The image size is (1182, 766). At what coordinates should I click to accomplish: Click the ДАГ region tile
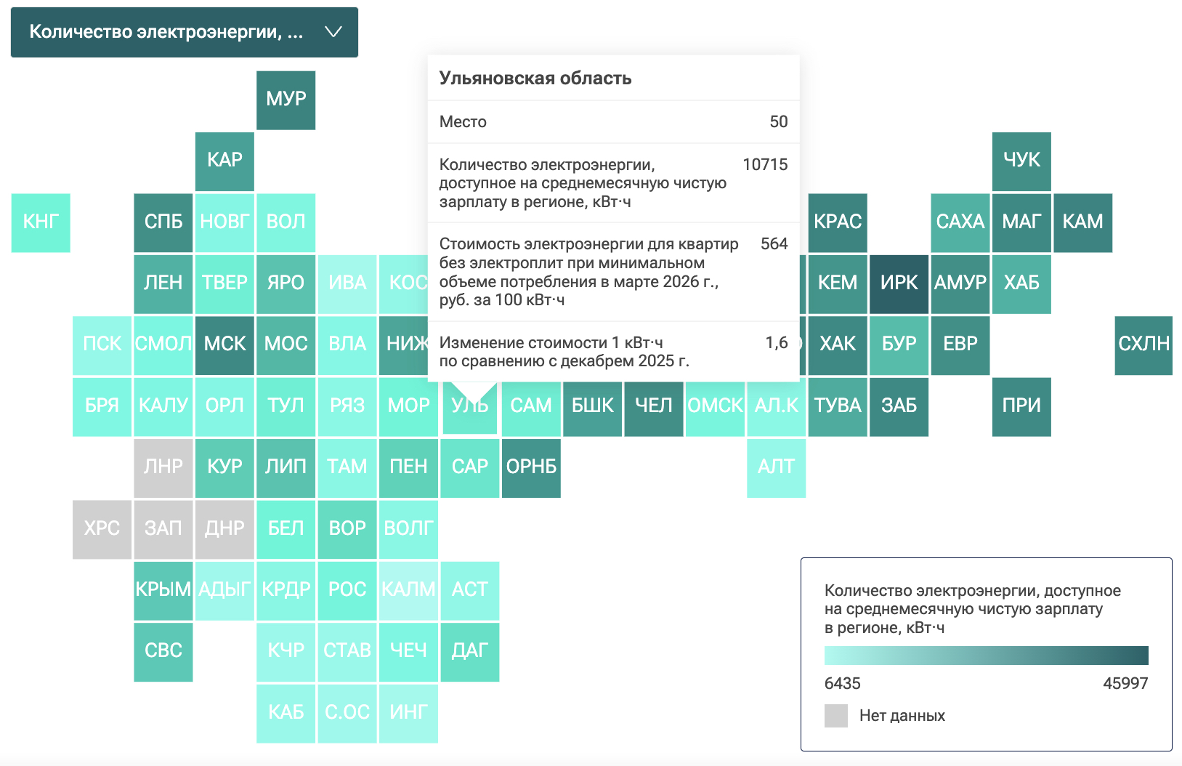(x=470, y=652)
